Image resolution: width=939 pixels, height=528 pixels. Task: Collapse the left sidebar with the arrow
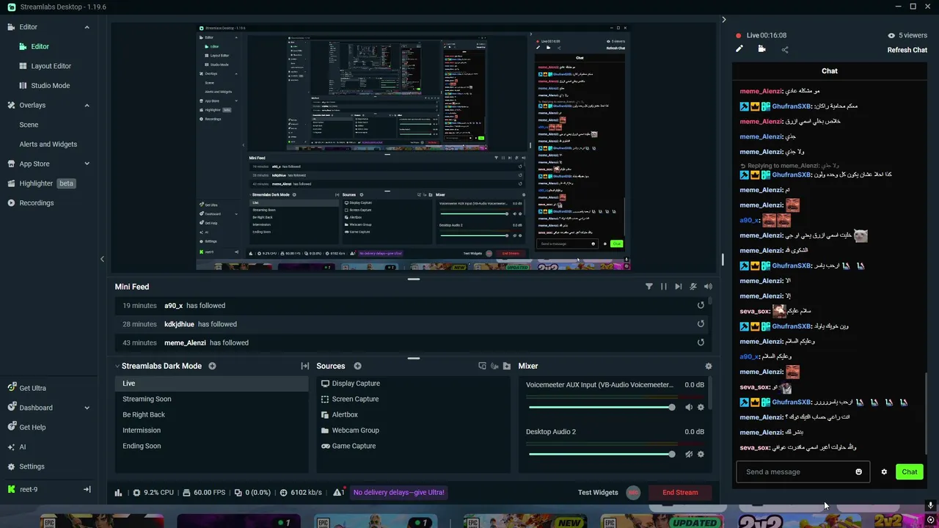tap(102, 259)
